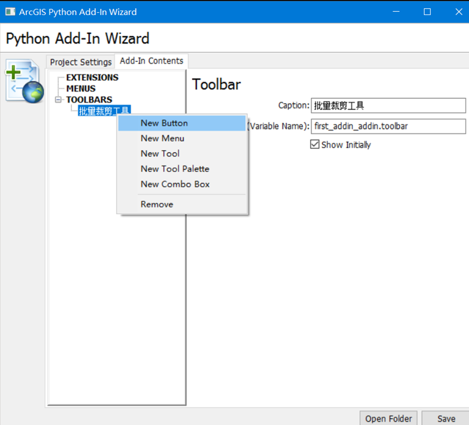Maximize the Add-In Wizard window

pyautogui.click(x=427, y=12)
